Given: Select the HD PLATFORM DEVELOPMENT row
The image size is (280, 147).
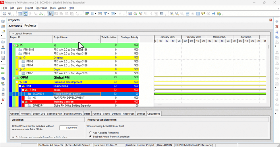Looking at the screenshot, I should (74, 98).
